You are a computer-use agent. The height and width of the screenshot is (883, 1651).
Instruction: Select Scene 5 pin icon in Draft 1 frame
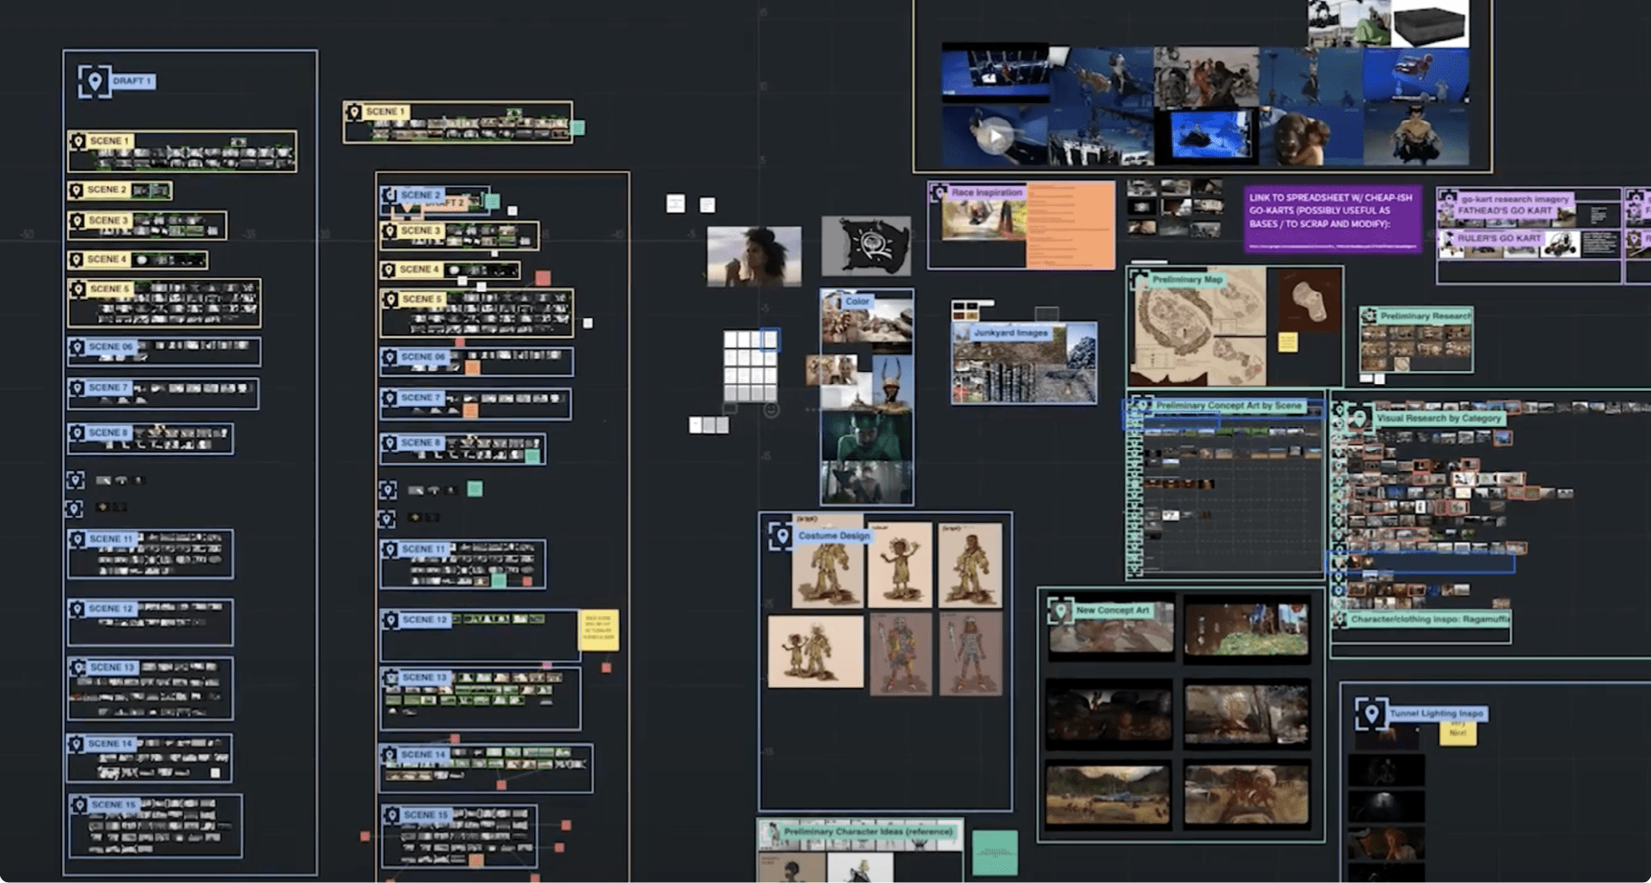[78, 289]
